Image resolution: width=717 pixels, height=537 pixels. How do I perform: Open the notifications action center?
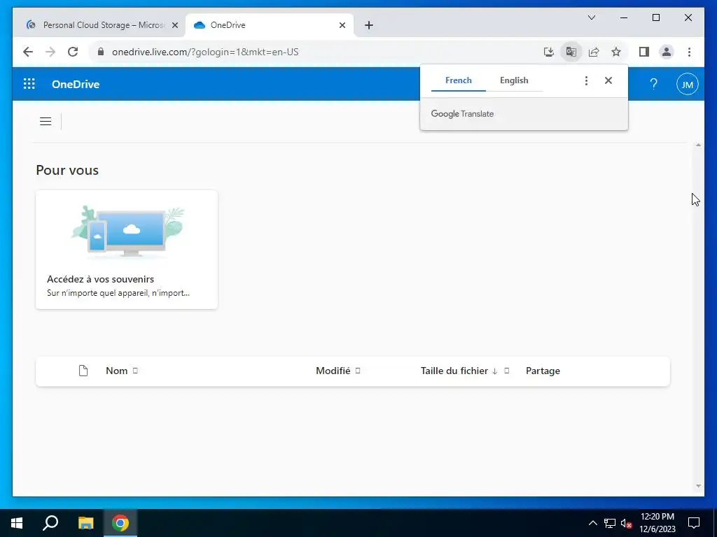[x=694, y=523]
